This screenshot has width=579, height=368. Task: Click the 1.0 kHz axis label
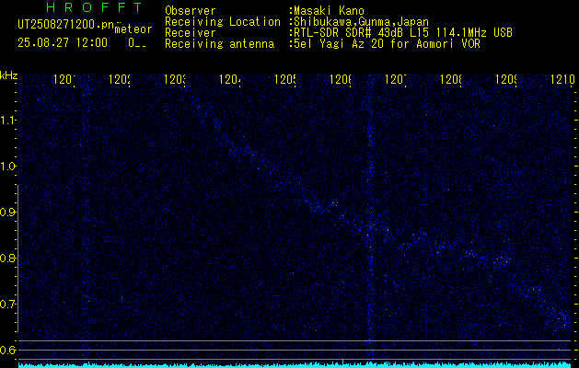click(x=7, y=167)
